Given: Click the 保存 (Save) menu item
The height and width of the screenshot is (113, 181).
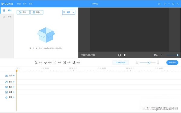Looking at the screenshot, I should pos(30,4).
